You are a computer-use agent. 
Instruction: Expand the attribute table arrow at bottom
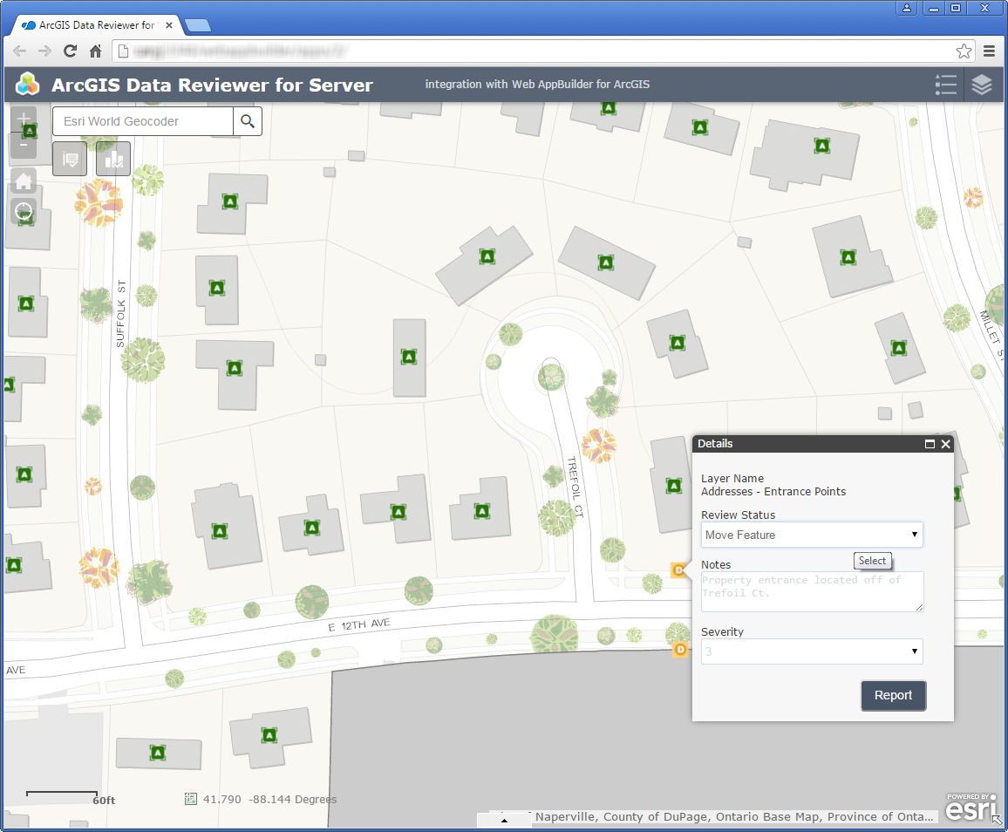pyautogui.click(x=504, y=821)
